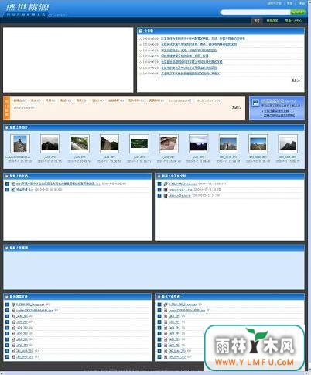Click the 'more' link at the right of the orange tags bar
The width and height of the screenshot is (311, 375).
236,108
